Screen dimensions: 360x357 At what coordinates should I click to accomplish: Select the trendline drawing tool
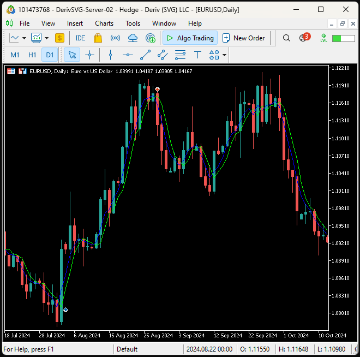click(x=145, y=55)
